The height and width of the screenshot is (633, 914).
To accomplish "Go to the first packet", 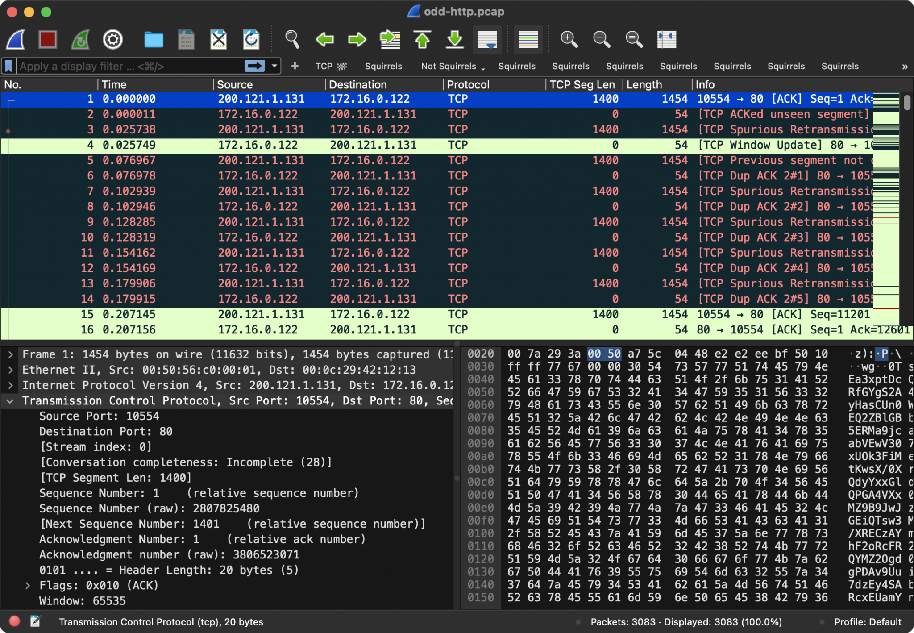I will (422, 40).
